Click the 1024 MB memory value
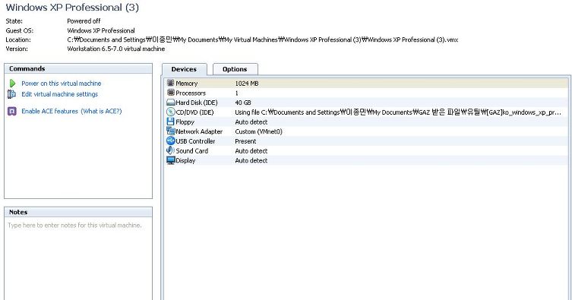This screenshot has width=572, height=300. (x=247, y=84)
